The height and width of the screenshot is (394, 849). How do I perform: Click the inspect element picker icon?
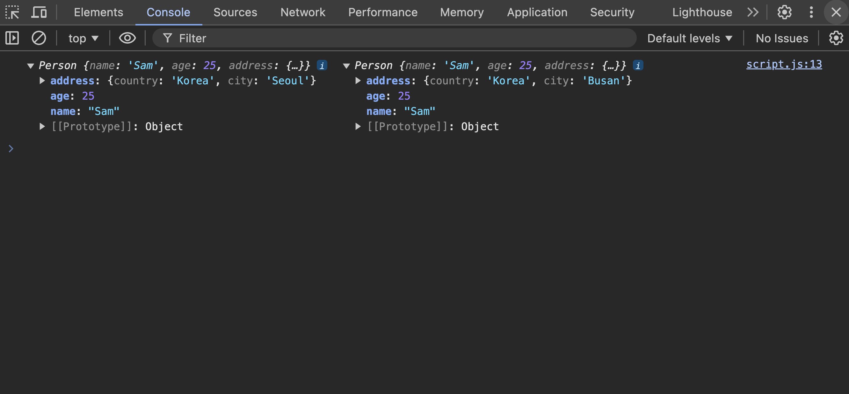click(12, 12)
